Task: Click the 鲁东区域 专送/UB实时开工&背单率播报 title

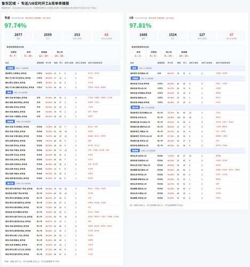Action: (35, 3)
